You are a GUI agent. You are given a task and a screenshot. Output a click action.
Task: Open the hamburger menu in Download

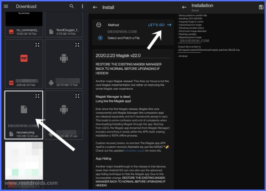click(x=6, y=6)
